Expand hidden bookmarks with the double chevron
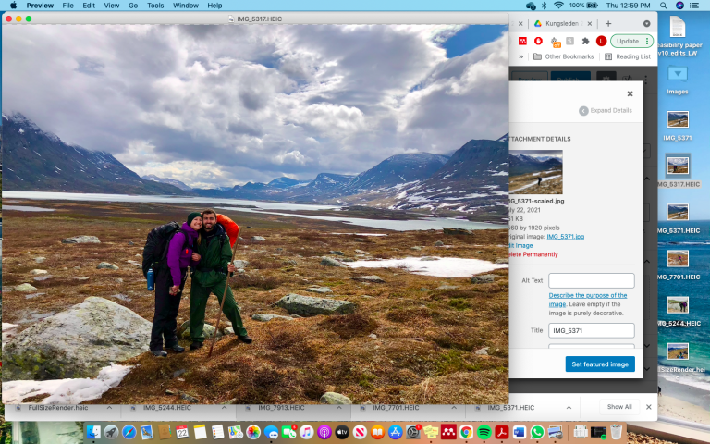 pos(520,56)
